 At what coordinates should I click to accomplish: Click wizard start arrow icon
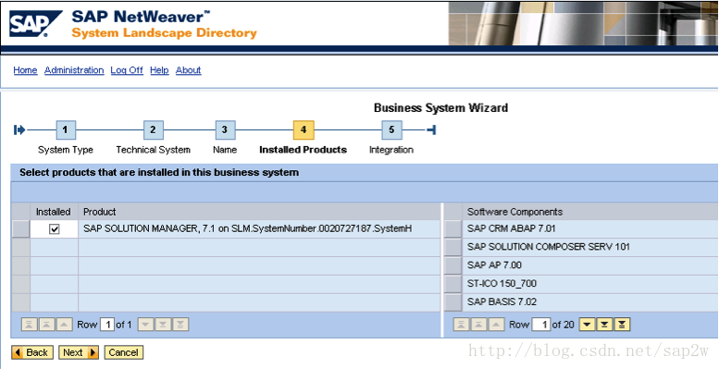point(19,130)
